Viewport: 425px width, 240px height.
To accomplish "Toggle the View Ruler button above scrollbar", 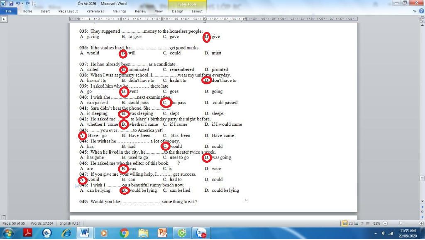I will pyautogui.click(x=422, y=19).
